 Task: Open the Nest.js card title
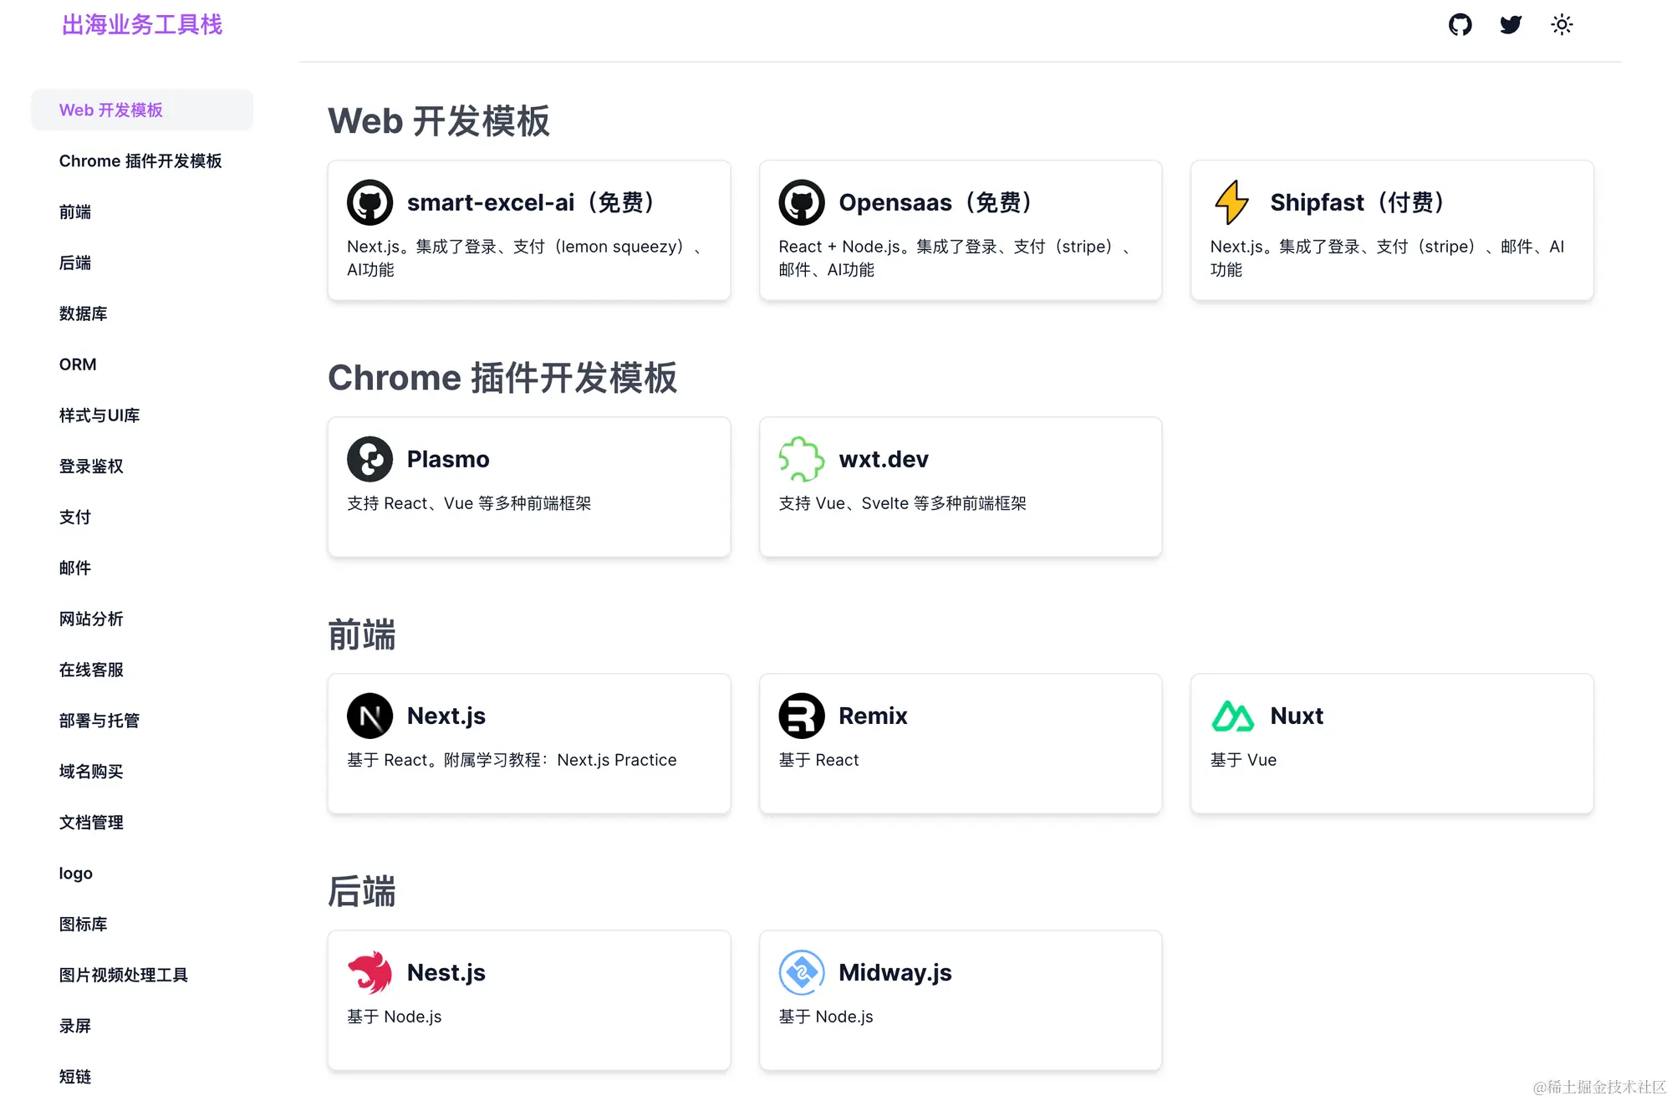click(x=446, y=972)
